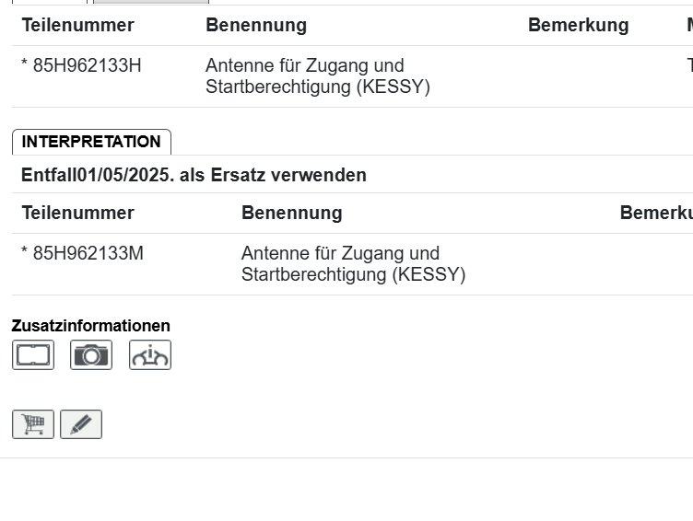This screenshot has height=521, width=693.
Task: Open the camera photo icon
Action: (91, 355)
